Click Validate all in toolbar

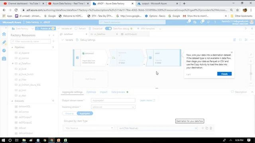tap(65, 29)
